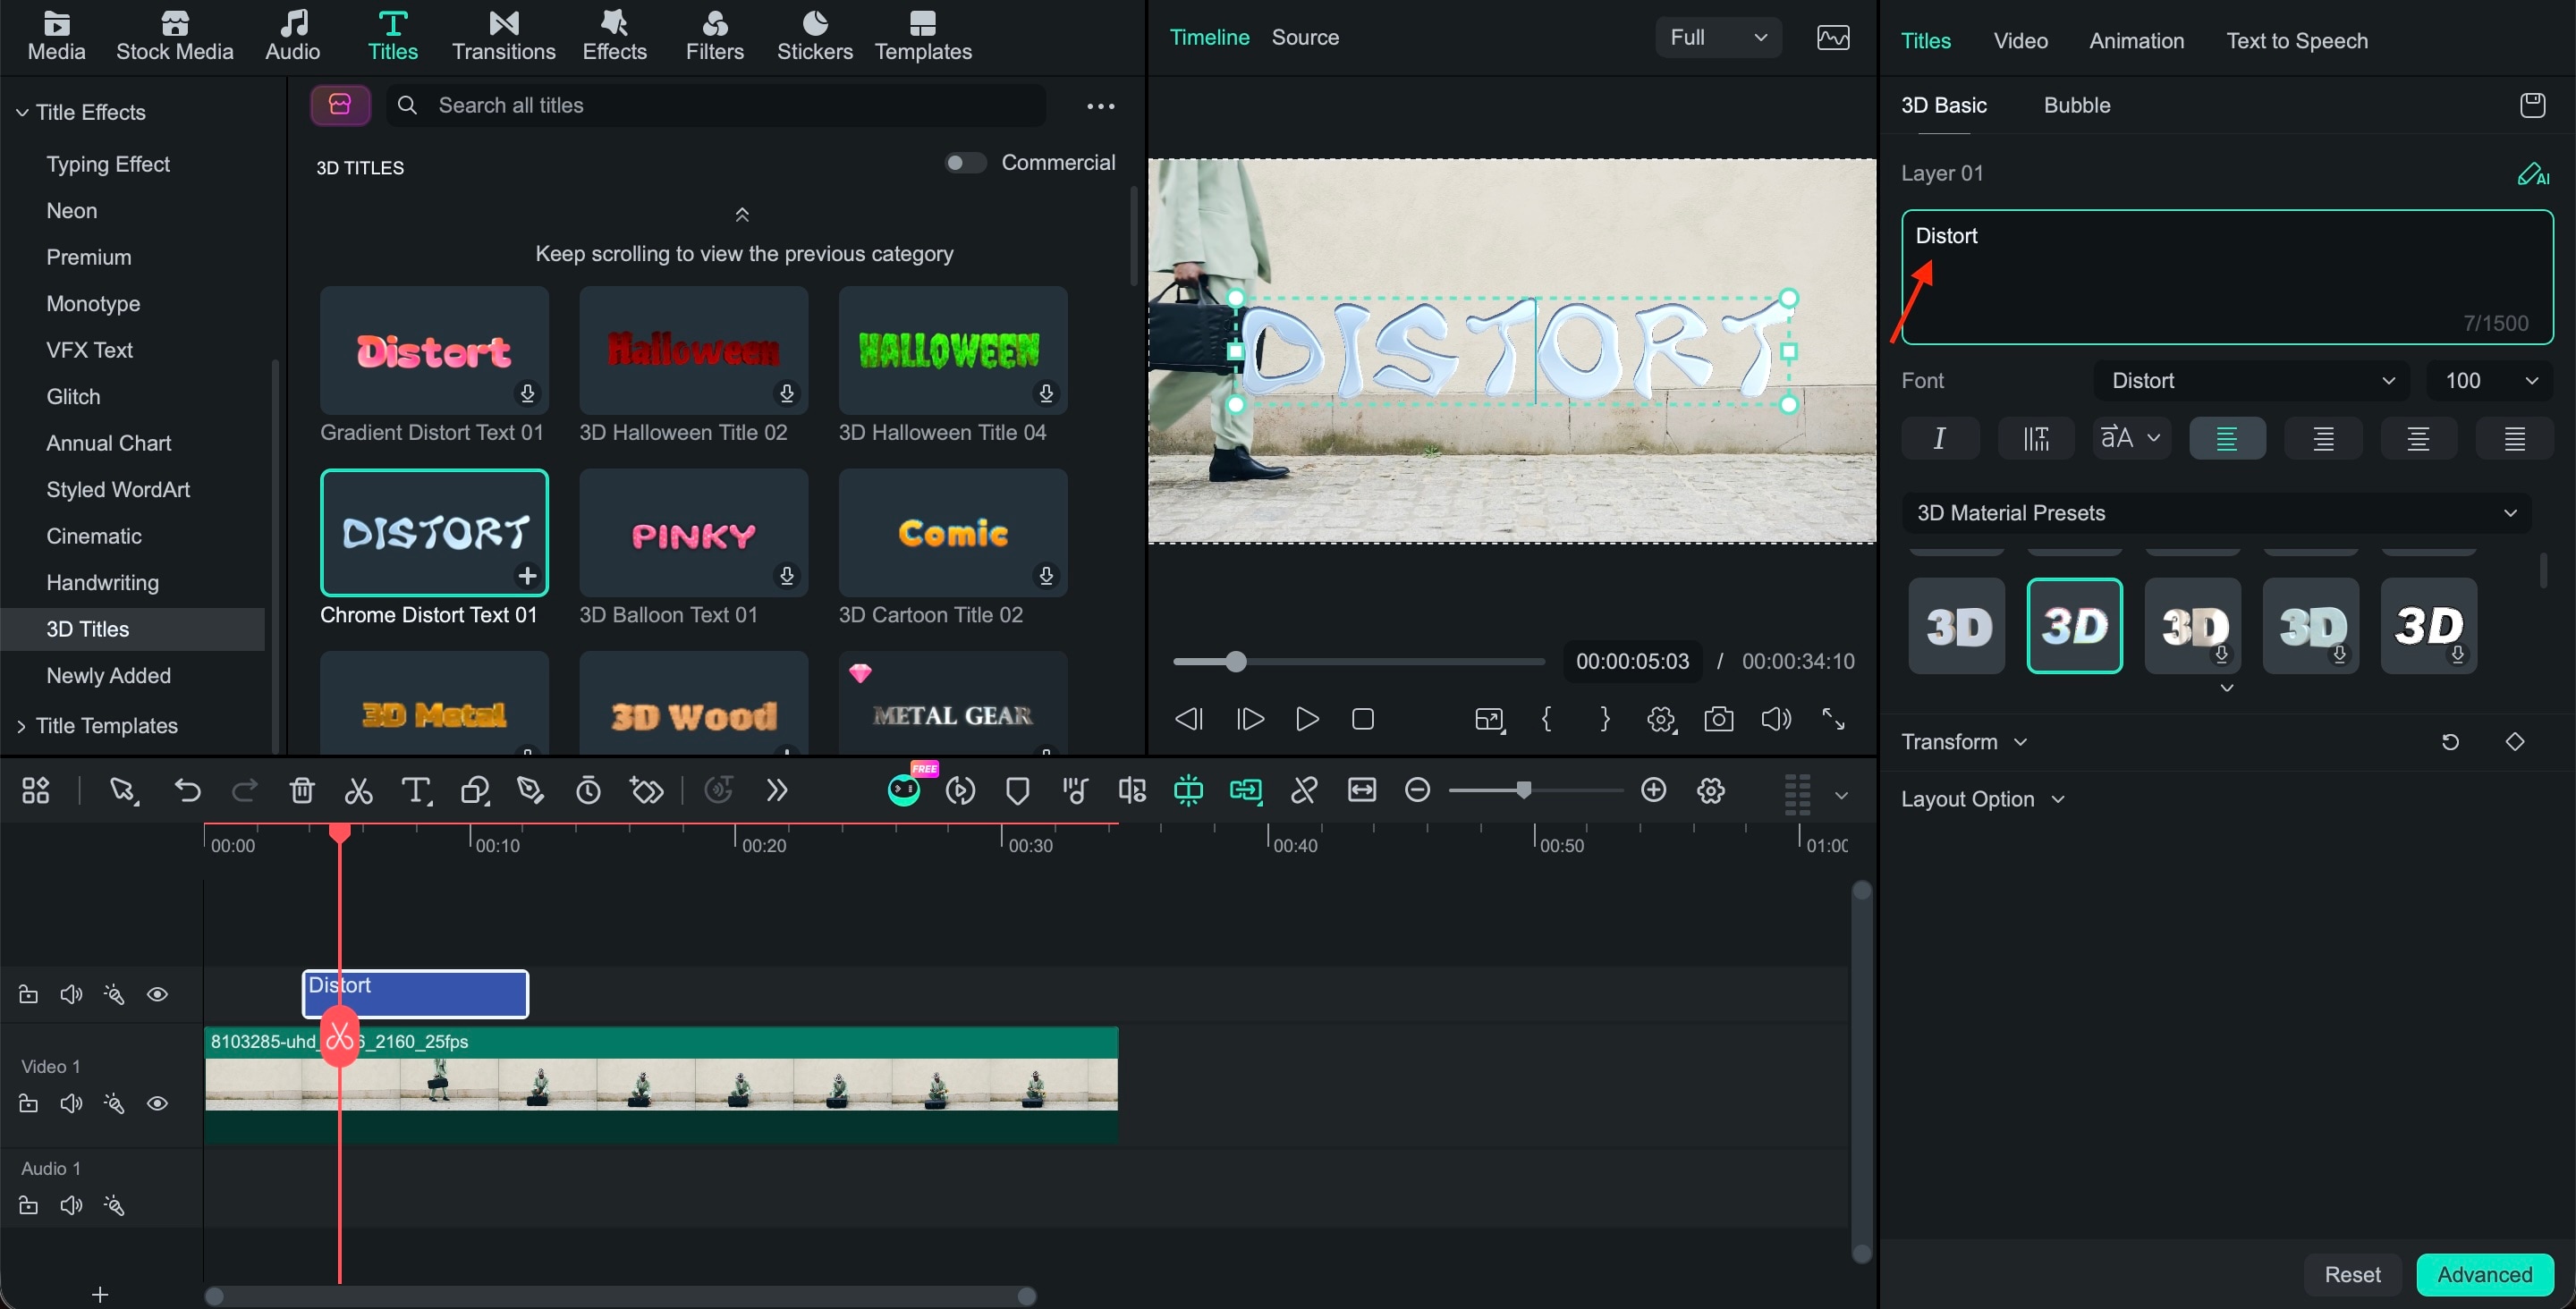Expand the Title Templates tree
Screen dimensions: 2576x1309
click(21, 726)
